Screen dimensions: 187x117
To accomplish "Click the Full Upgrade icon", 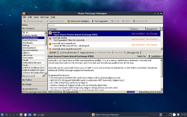I will pyautogui.click(x=93, y=21).
